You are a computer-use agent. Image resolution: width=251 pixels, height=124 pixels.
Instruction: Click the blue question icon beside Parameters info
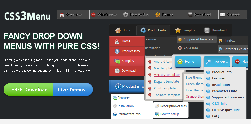click(x=115, y=114)
